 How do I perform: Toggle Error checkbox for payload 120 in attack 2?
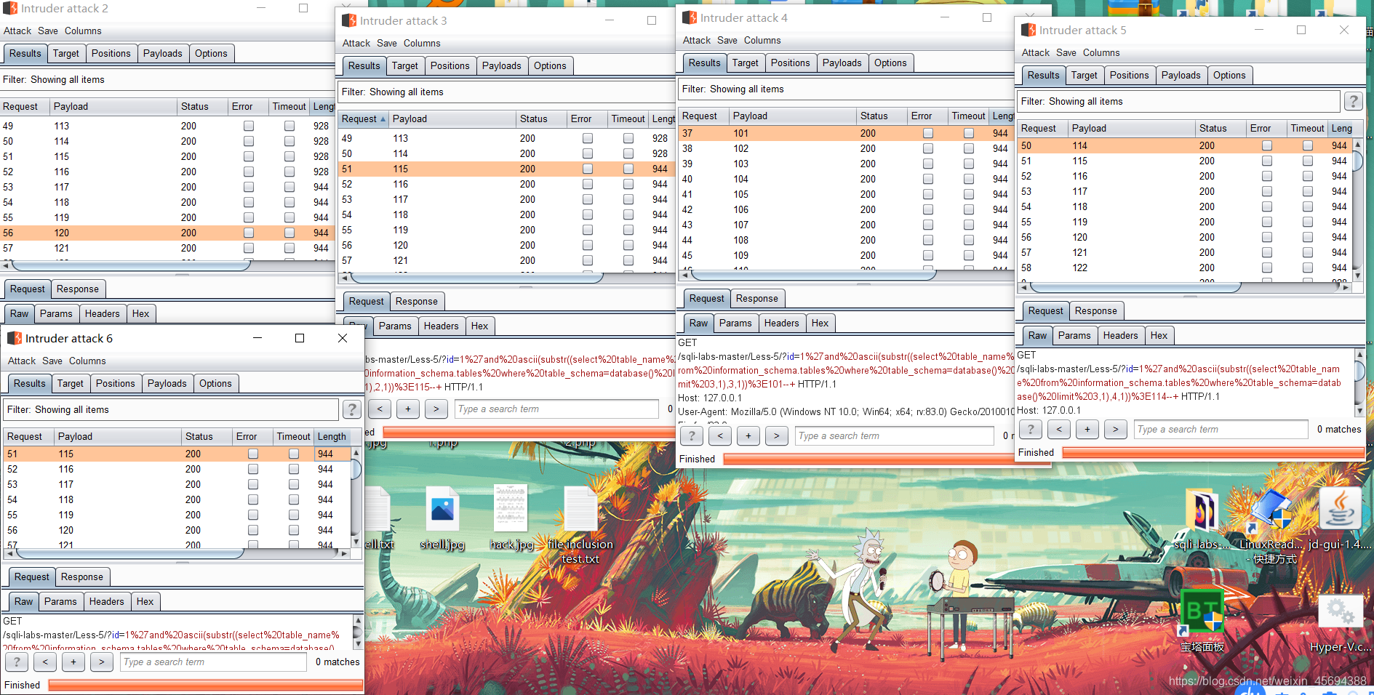[249, 233]
